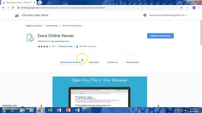The image size is (202, 113).
Task: Click the ES language indicator
Action: [x=171, y=110]
